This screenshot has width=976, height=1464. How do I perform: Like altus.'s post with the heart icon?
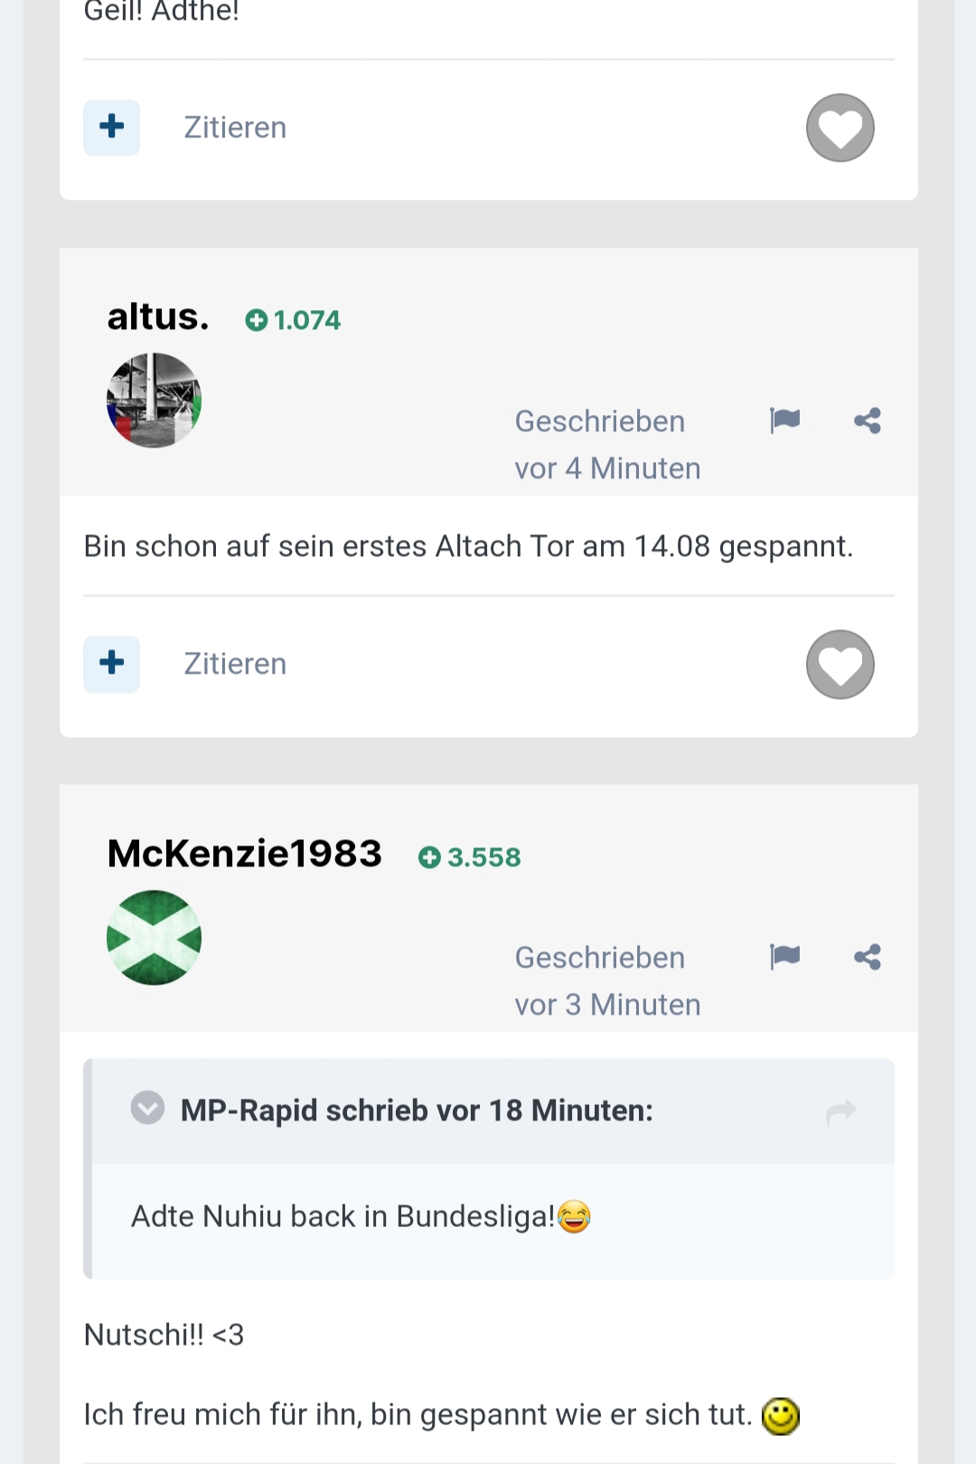(x=840, y=665)
